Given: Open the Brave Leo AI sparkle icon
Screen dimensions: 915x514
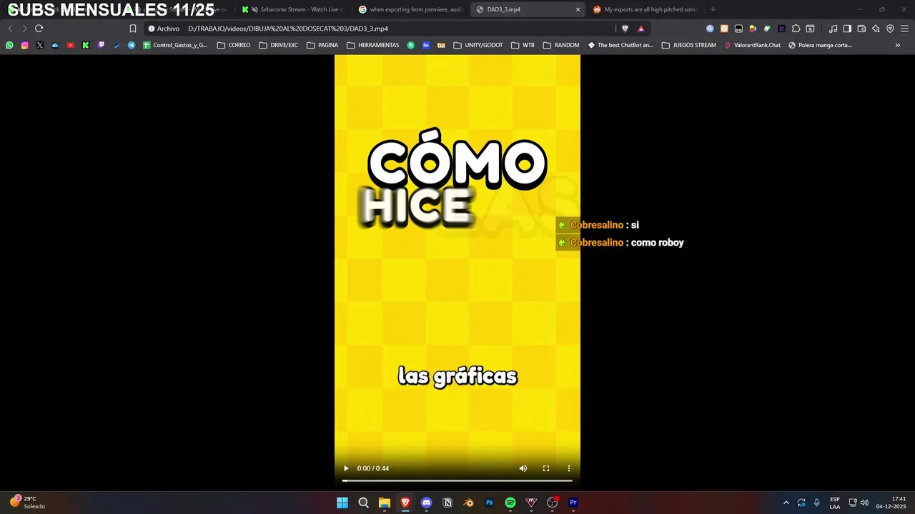Looking at the screenshot, I should 876,29.
